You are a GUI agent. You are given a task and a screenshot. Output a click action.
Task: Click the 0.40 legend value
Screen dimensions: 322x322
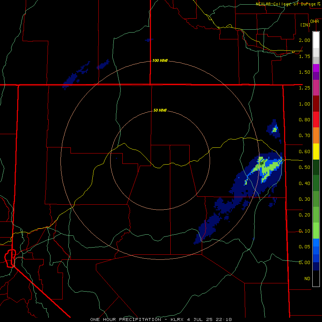pyautogui.click(x=304, y=184)
